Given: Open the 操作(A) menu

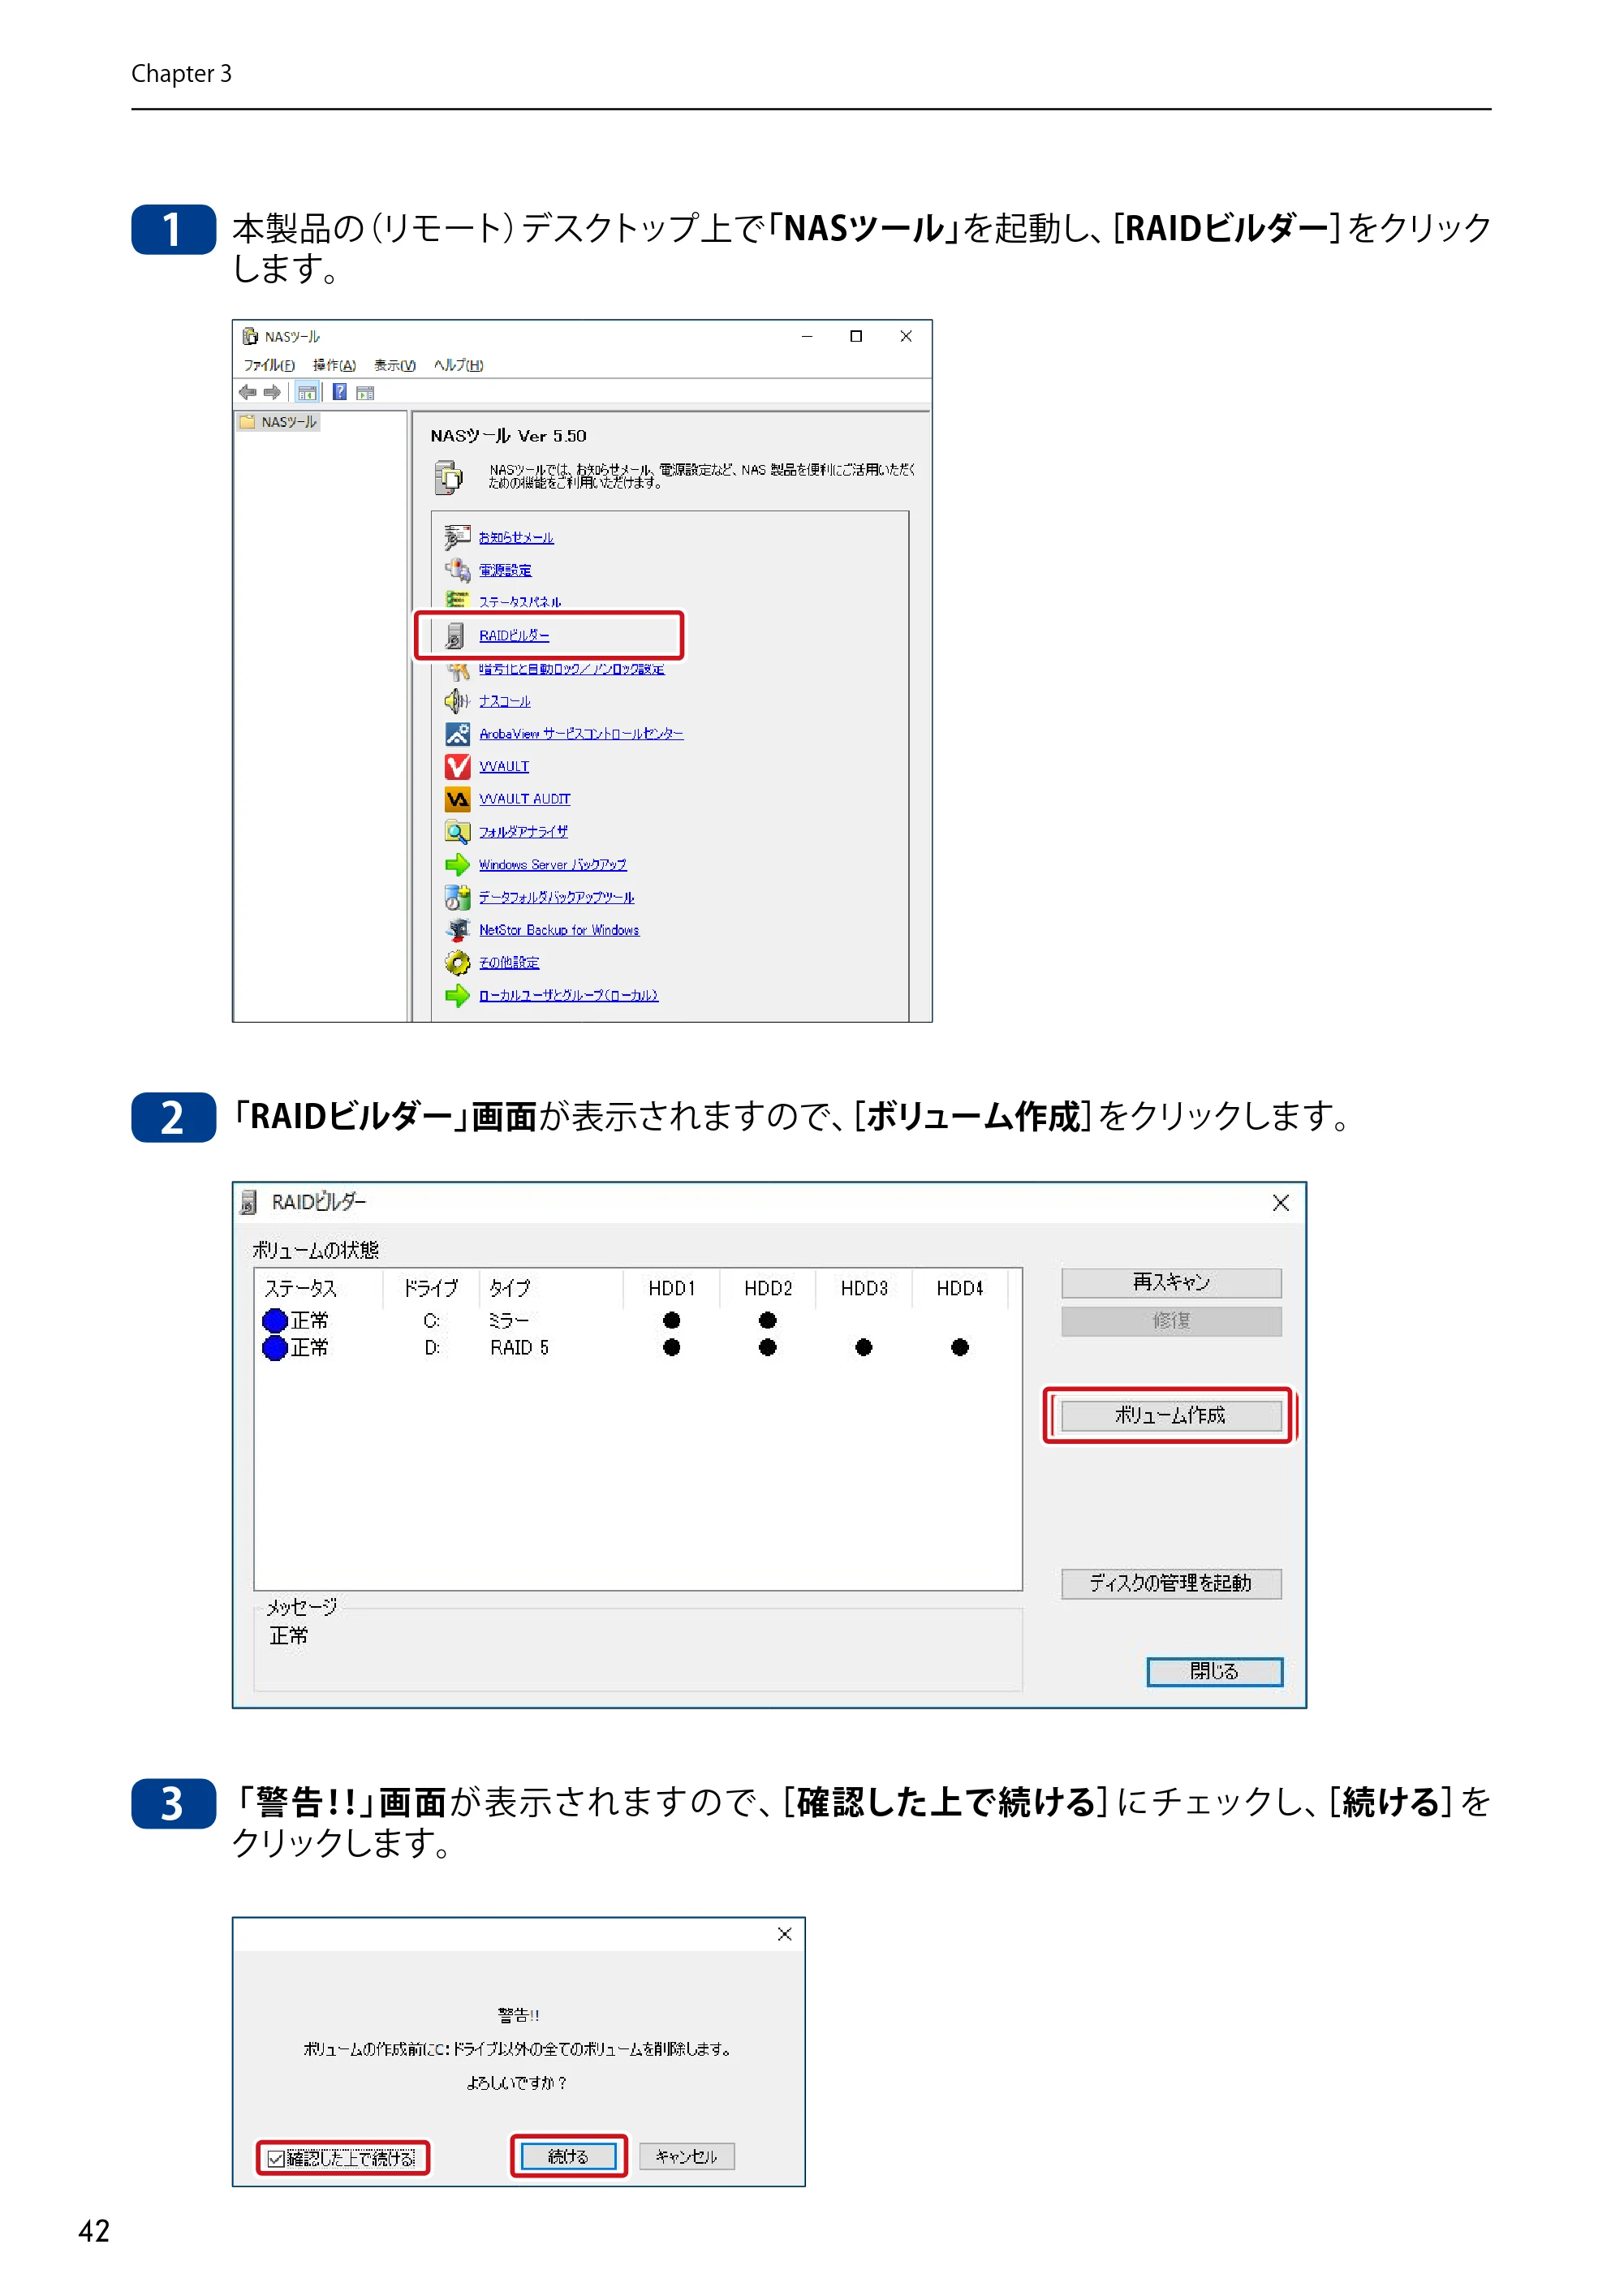Looking at the screenshot, I should tap(334, 365).
